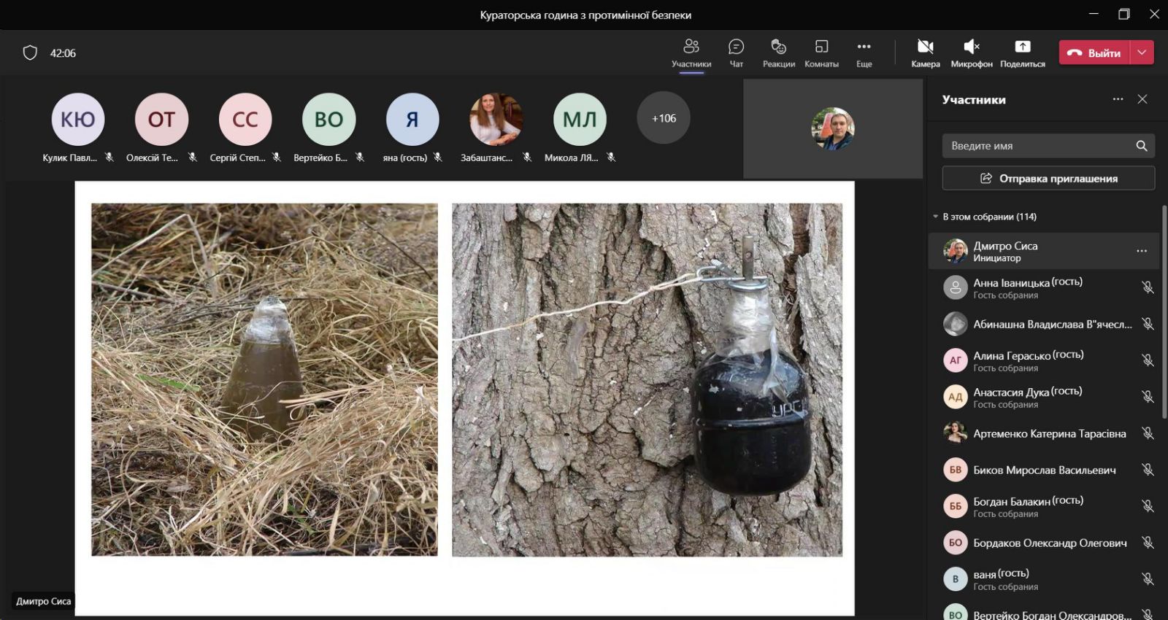1168x620 pixels.
Task: Open the Rooms option
Action: [x=821, y=53]
